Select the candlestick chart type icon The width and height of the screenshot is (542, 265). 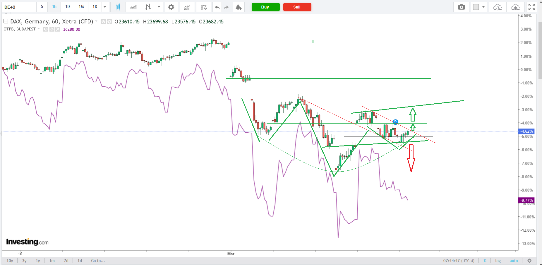click(x=118, y=7)
